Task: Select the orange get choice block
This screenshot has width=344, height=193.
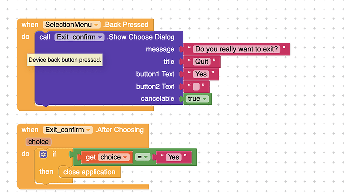Action: click(105, 157)
